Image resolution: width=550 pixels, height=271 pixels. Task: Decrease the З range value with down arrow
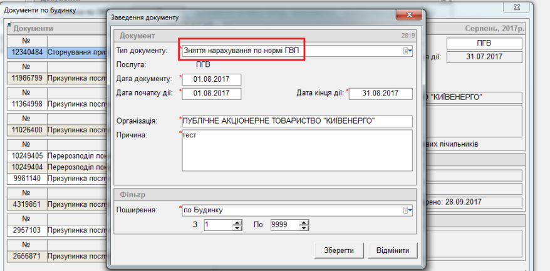point(237,227)
